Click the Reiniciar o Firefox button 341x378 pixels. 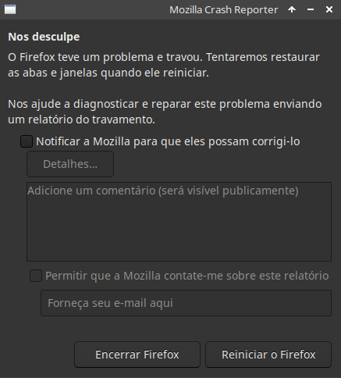(x=268, y=355)
